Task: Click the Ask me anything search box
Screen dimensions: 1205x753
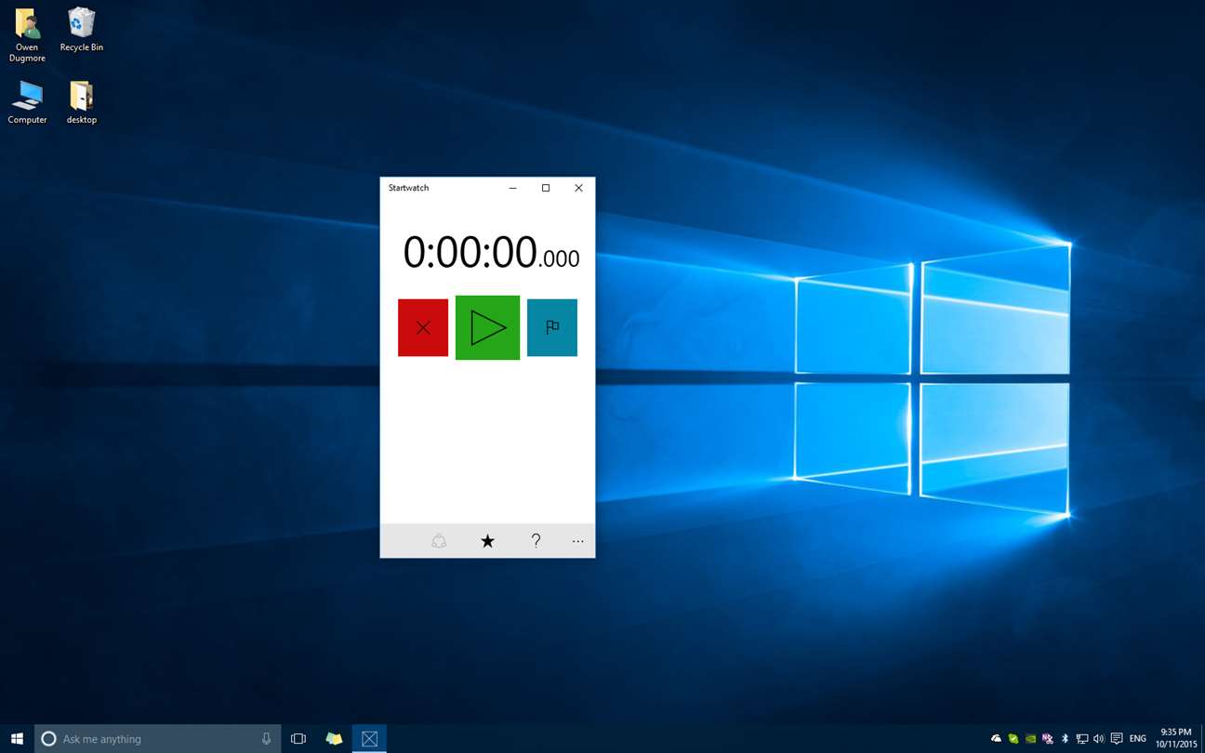Action: pyautogui.click(x=158, y=739)
